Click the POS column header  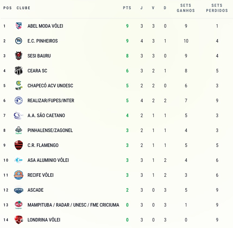point(7,8)
